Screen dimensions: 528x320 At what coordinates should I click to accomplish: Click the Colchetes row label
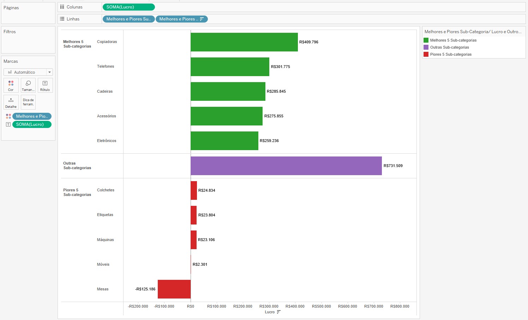point(106,190)
